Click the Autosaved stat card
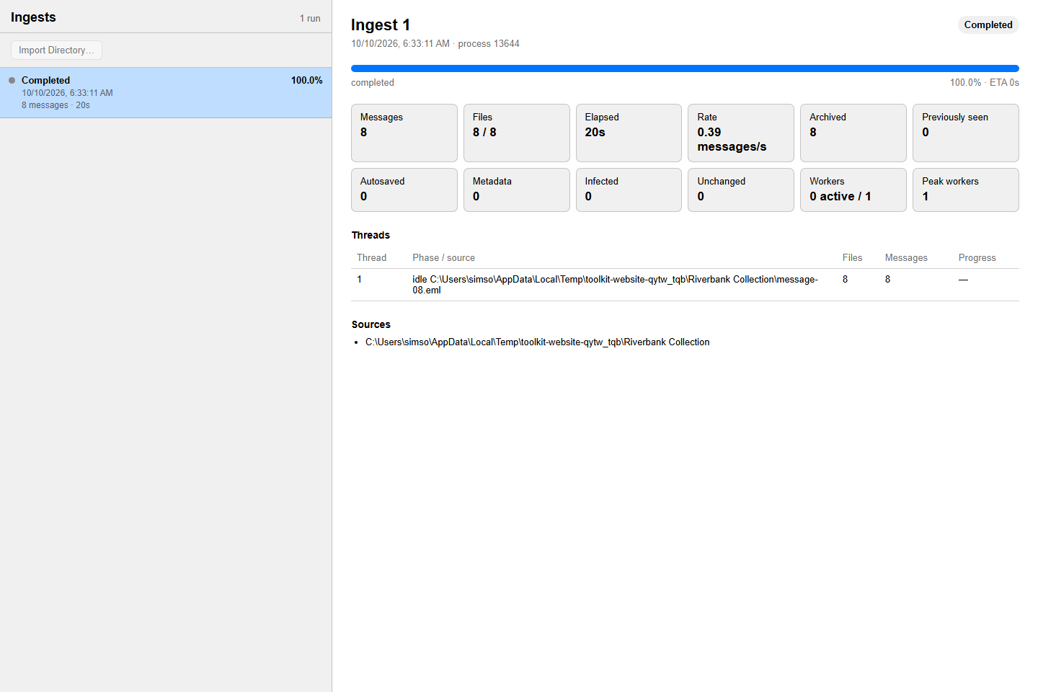This screenshot has width=1038, height=692. [x=404, y=190]
